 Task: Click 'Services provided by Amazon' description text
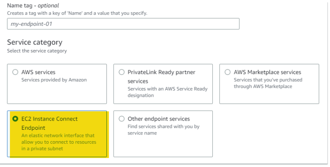coord(54,80)
